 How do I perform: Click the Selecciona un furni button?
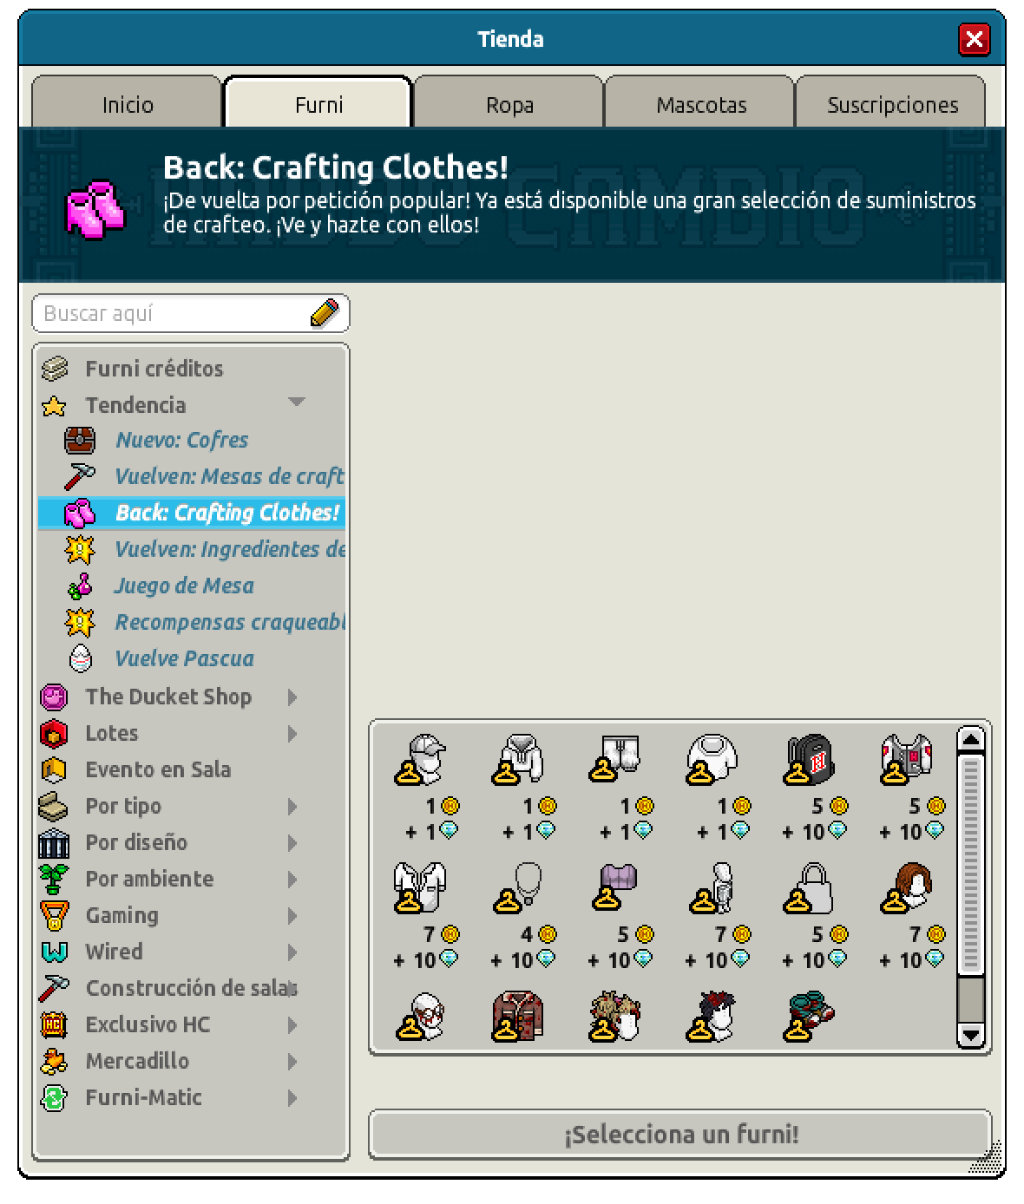pos(680,1134)
